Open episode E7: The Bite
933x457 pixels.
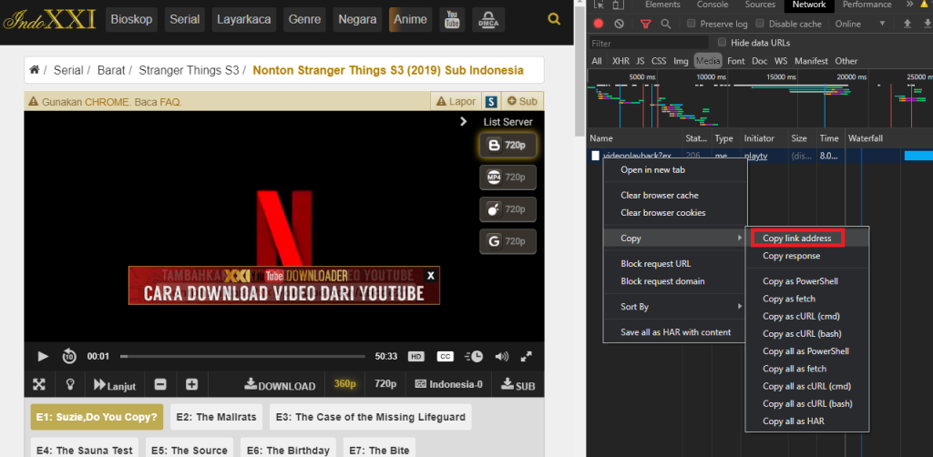[x=378, y=450]
